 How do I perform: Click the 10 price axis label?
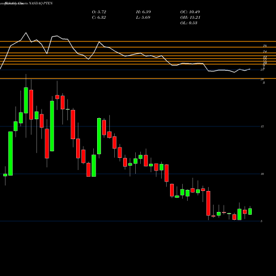[x=262, y=174]
